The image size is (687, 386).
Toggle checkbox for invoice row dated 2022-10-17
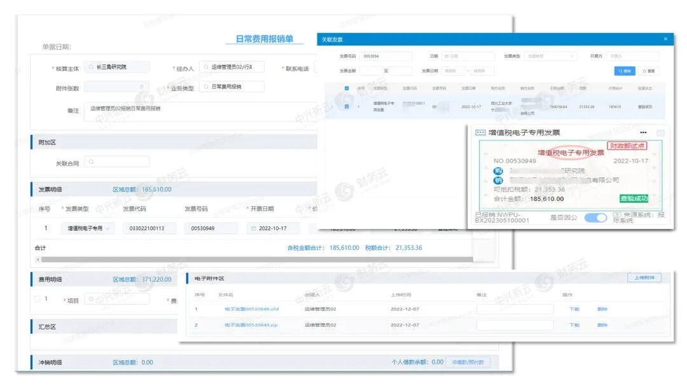347,106
